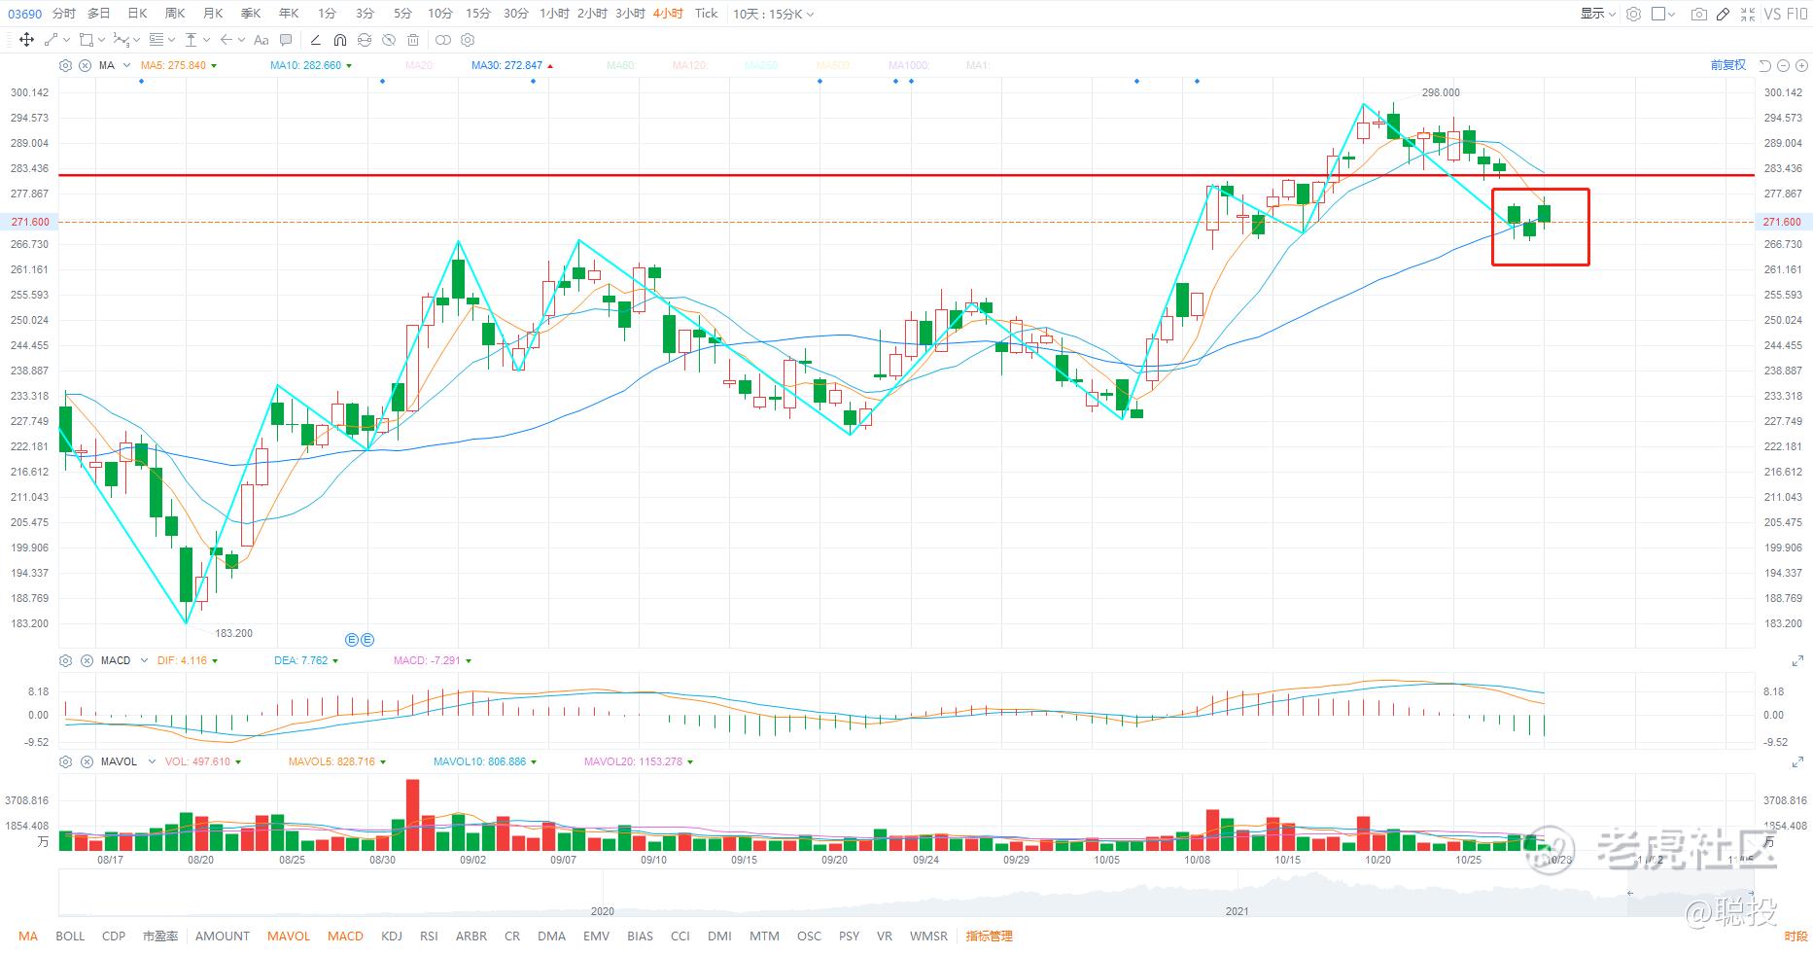
Task: Enable the faded MA60 line
Action: point(621,65)
